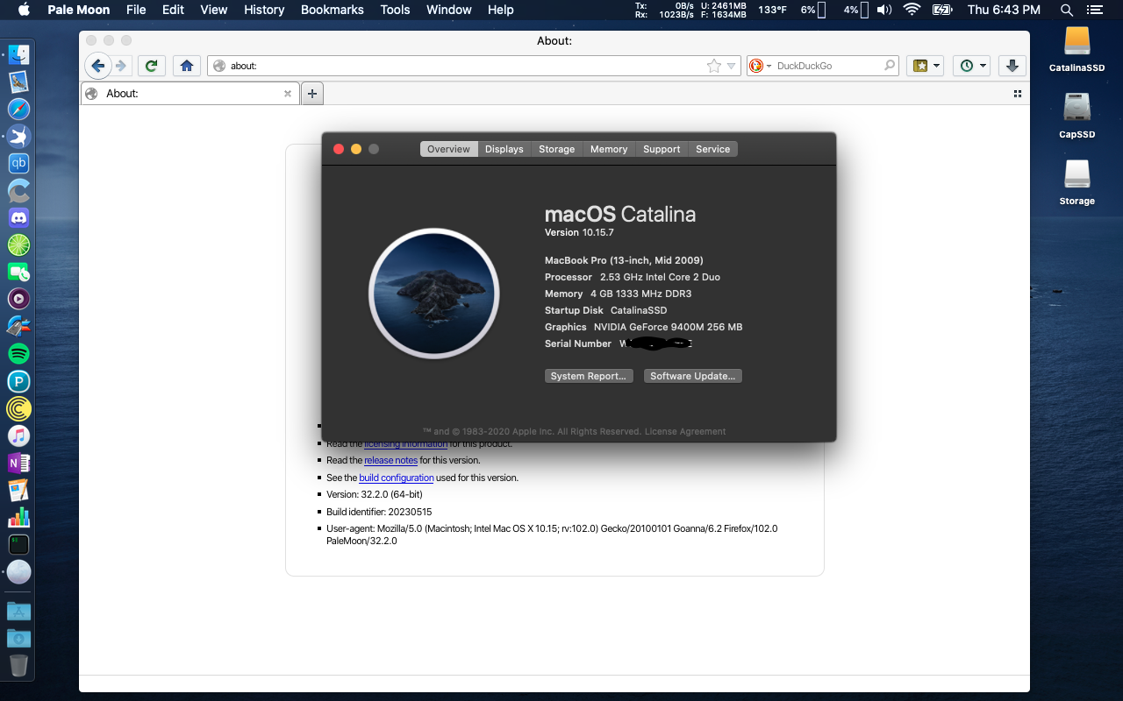1123x701 pixels.
Task: Select the "Version: 32.2.0 (64-bit)" text
Action: pyautogui.click(x=375, y=494)
